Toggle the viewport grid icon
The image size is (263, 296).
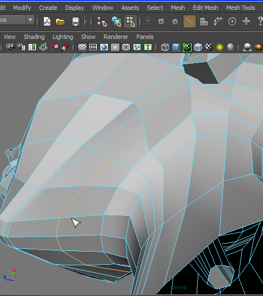pyautogui.click(x=82, y=47)
